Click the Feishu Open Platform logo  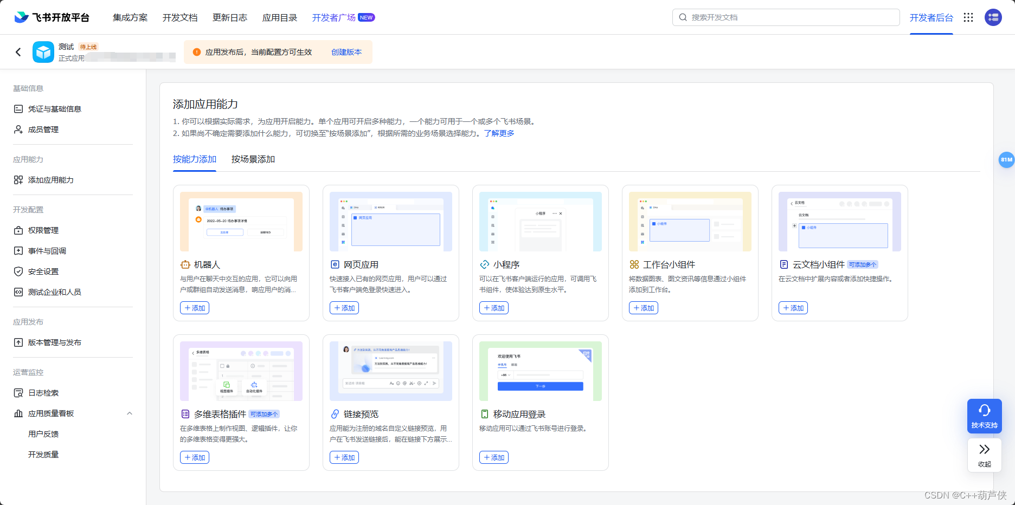pos(52,17)
